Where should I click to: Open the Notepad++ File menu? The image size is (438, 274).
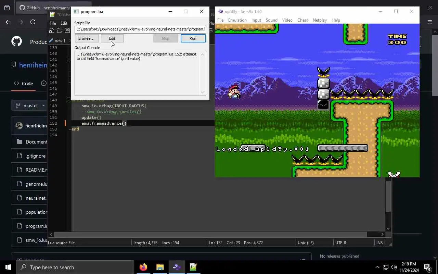tap(53, 23)
